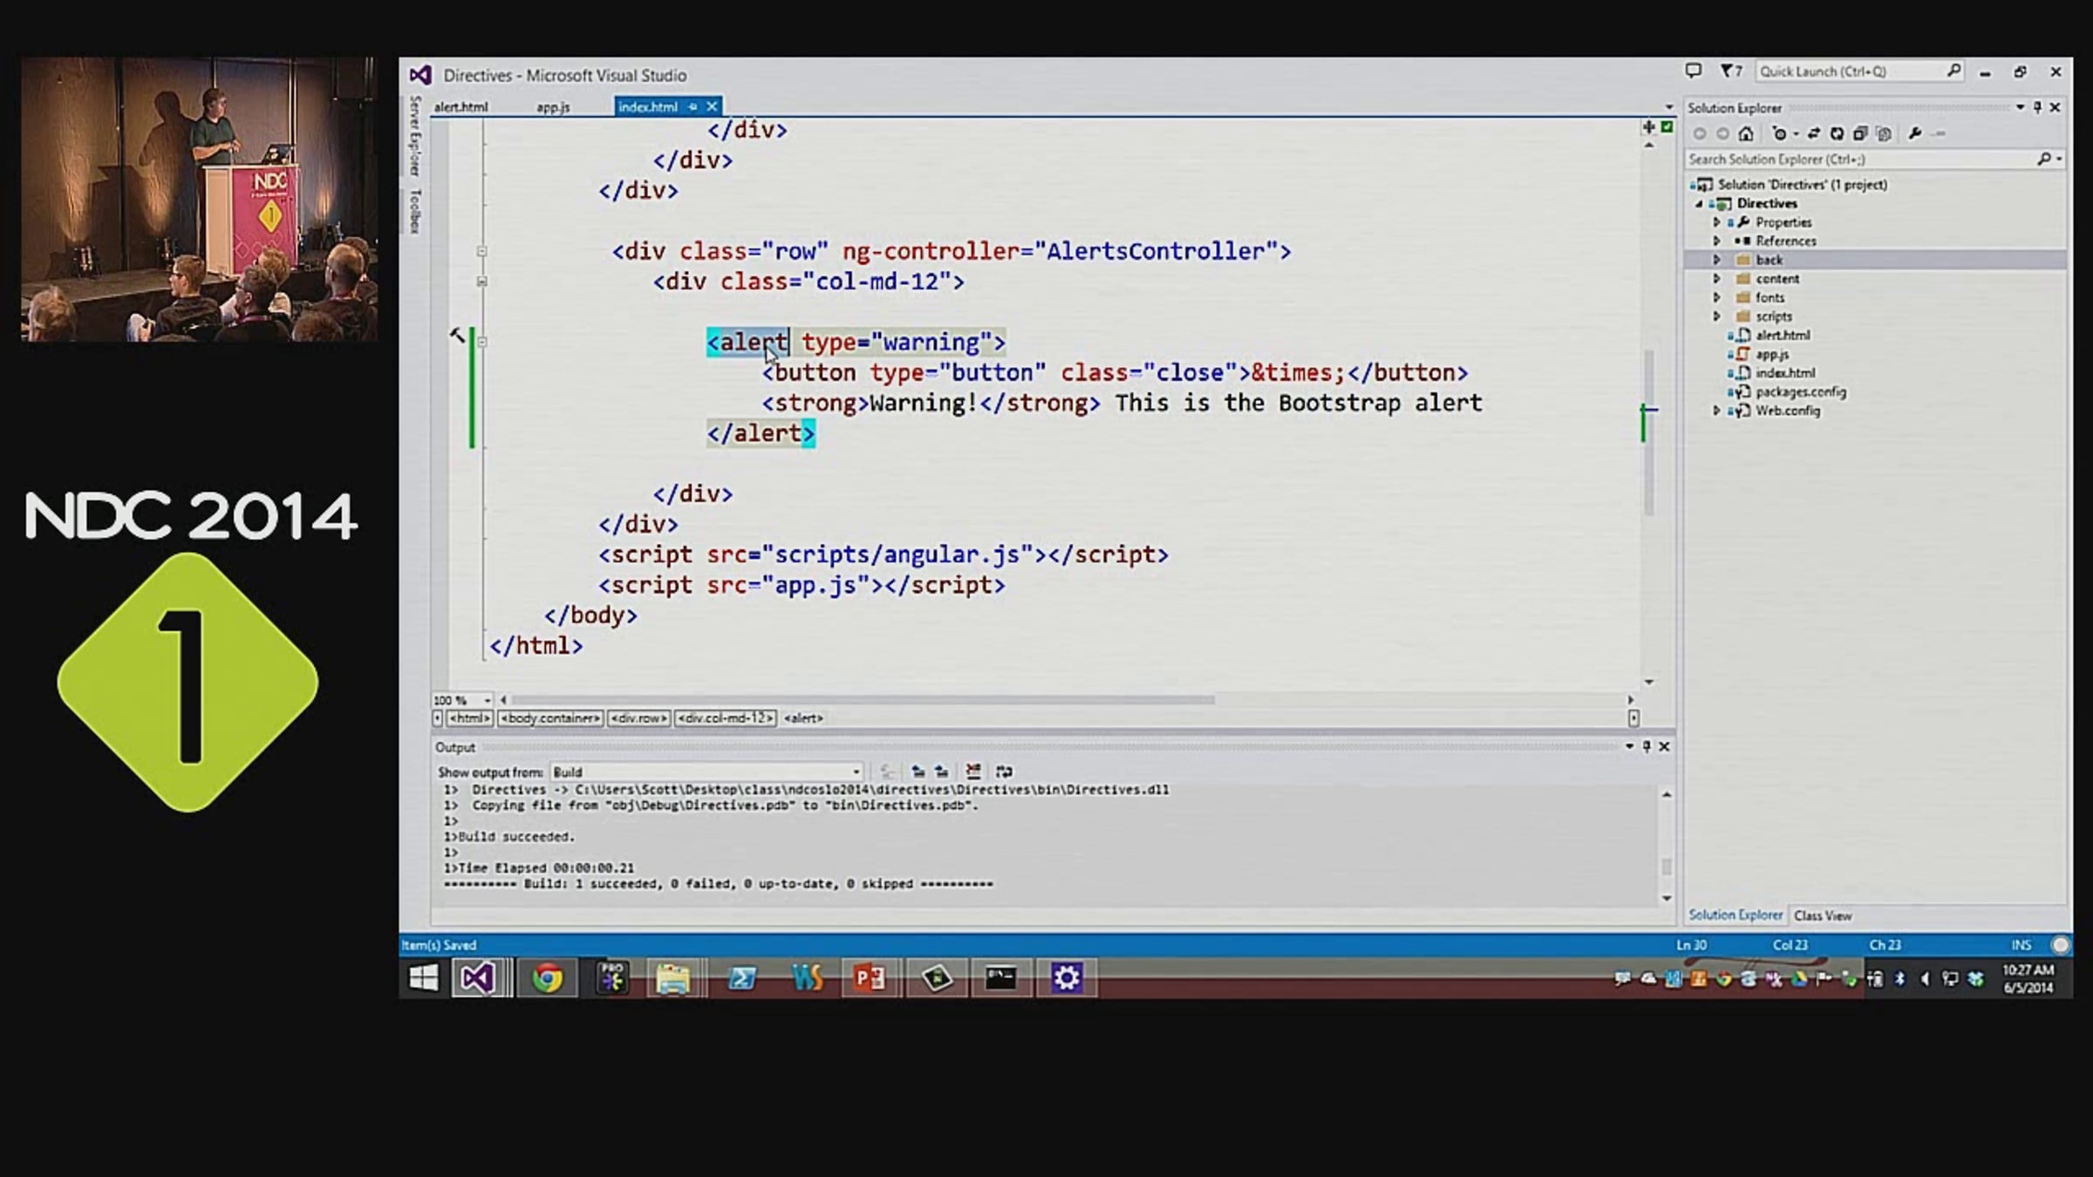The height and width of the screenshot is (1177, 2093).
Task: Open the gear settings icon on taskbar
Action: (1066, 978)
